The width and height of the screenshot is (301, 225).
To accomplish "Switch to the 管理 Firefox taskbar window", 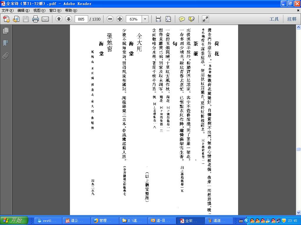I will coord(105,221).
